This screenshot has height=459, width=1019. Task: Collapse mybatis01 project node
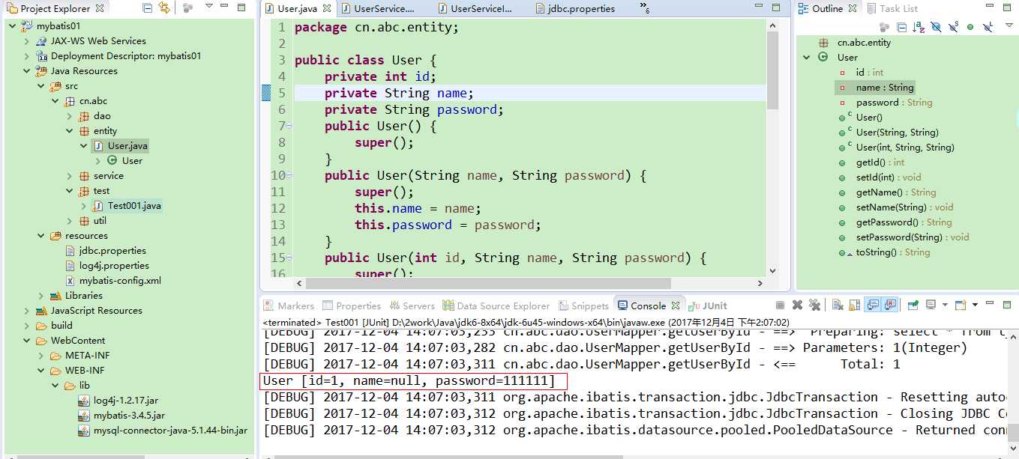13,26
